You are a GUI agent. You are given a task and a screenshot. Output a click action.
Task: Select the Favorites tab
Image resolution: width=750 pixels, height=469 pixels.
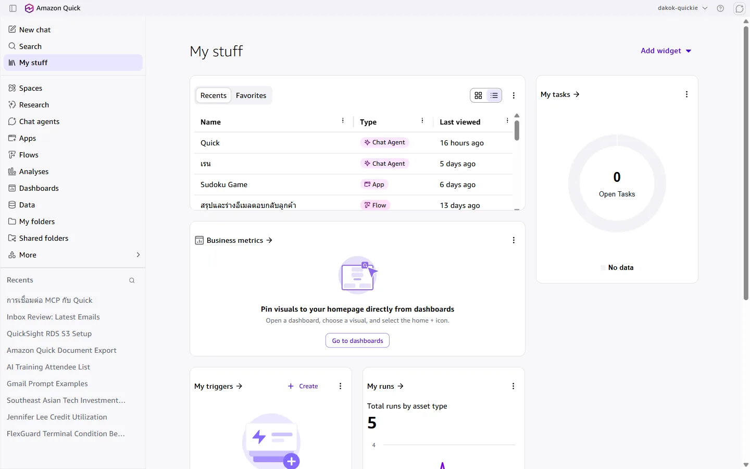[x=251, y=95]
